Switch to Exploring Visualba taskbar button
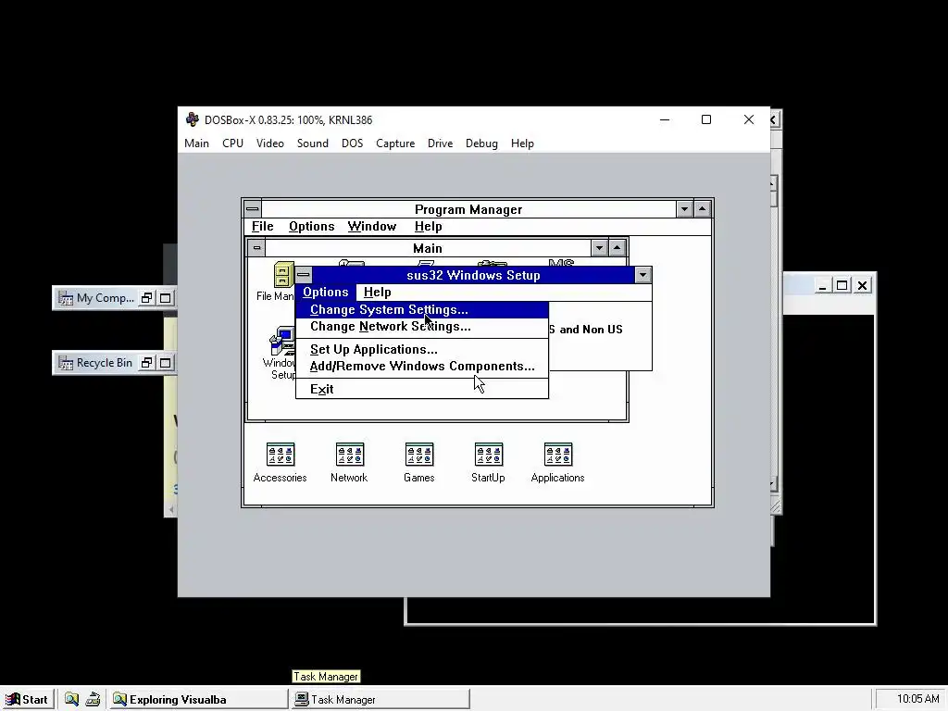Image resolution: width=948 pixels, height=711 pixels. [198, 700]
